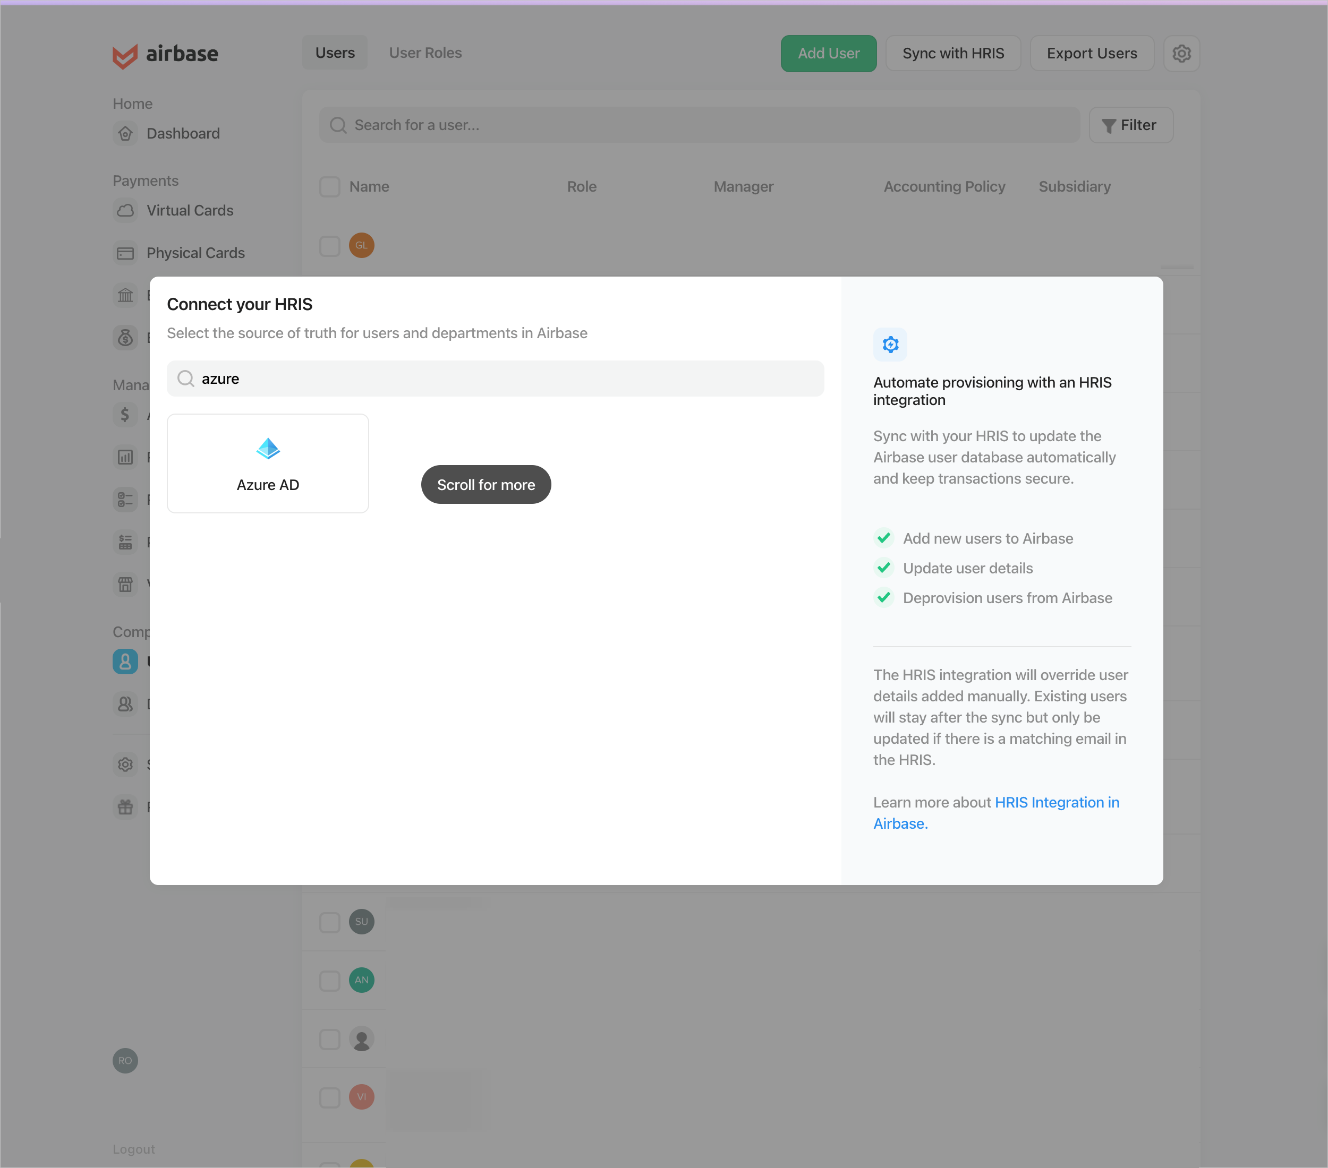Click the Azure AD integration icon
This screenshot has width=1328, height=1168.
(x=268, y=448)
